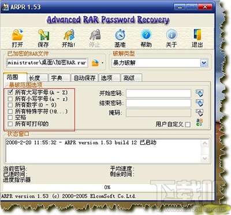
Task: Click the 当前密码 label
Action: 15,169
